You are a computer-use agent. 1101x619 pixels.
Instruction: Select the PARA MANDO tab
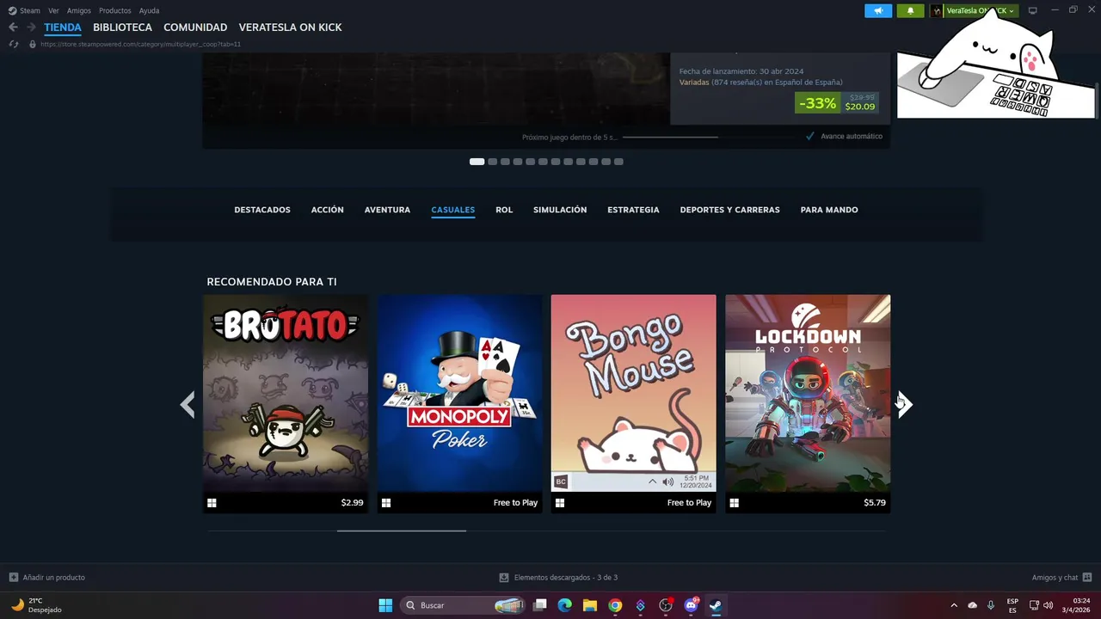829,210
